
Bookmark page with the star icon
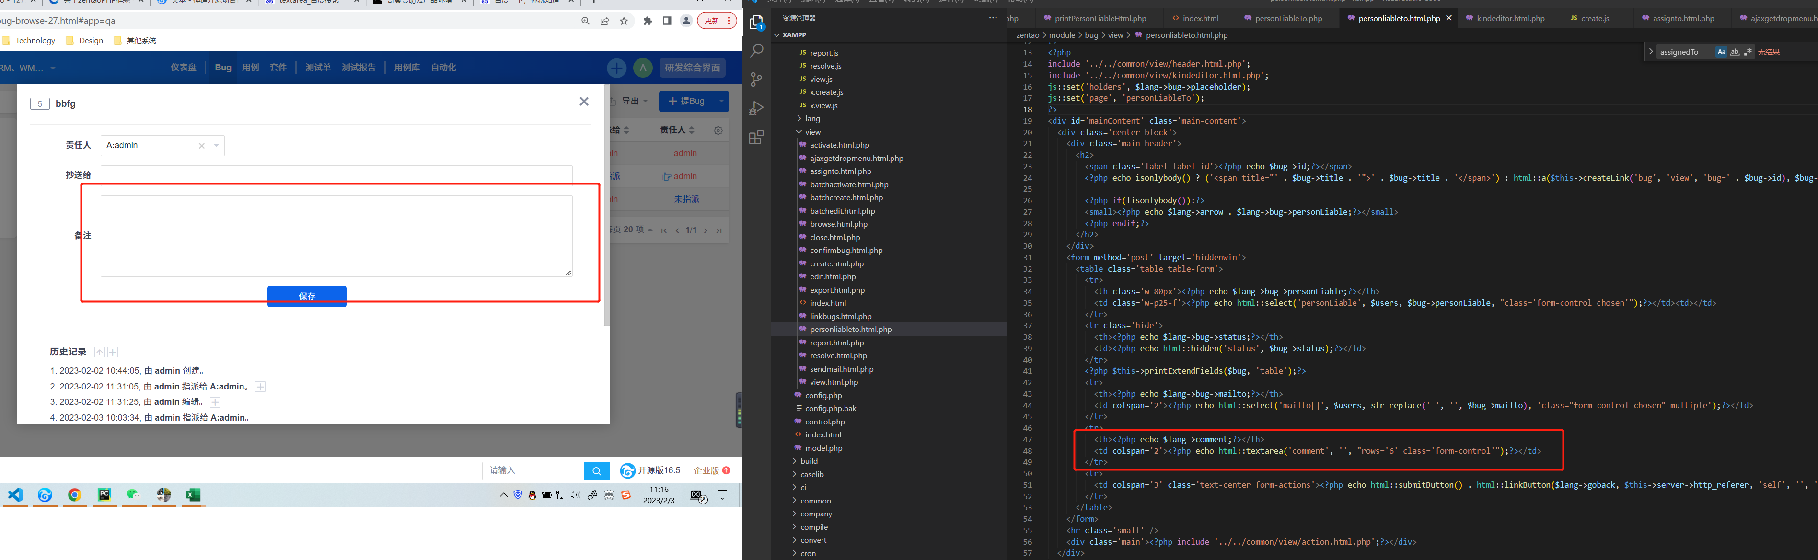[624, 21]
